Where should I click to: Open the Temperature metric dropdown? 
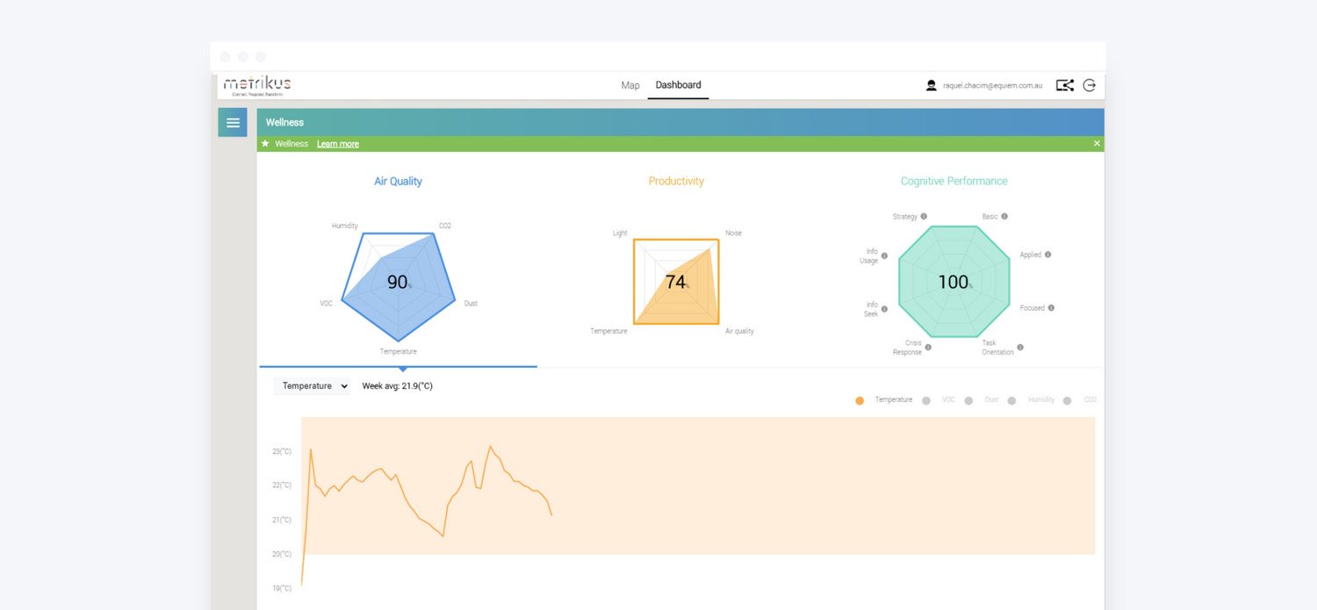(312, 386)
